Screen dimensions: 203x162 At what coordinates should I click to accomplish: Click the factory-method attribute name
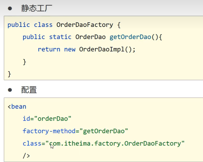click(49, 131)
